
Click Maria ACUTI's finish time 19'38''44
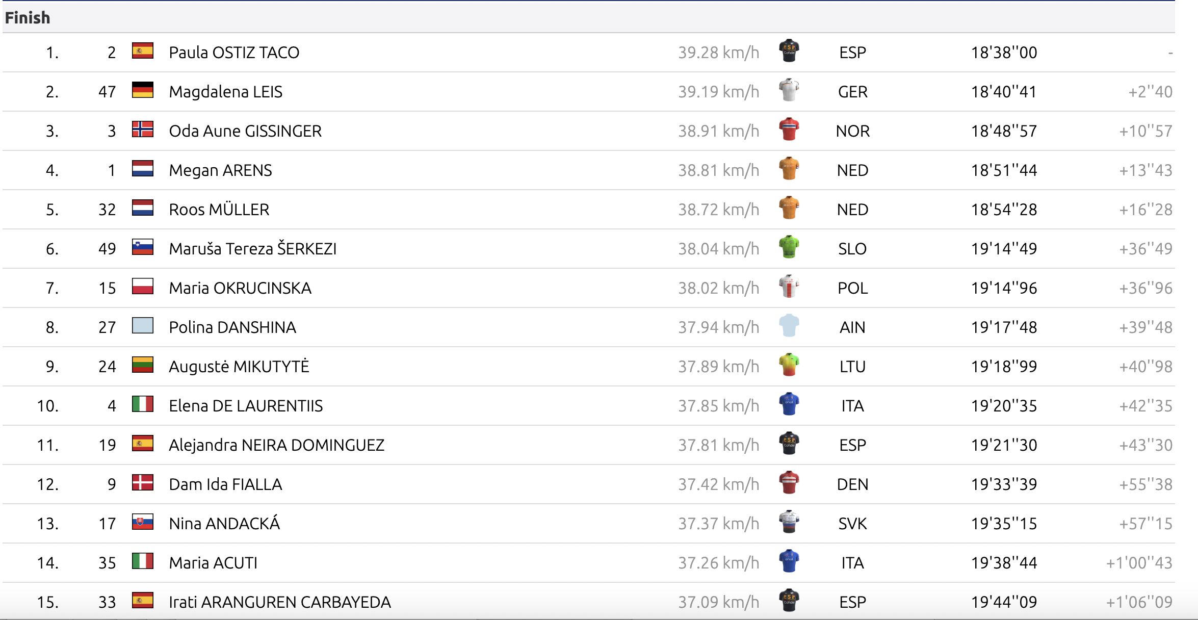pyautogui.click(x=1004, y=563)
